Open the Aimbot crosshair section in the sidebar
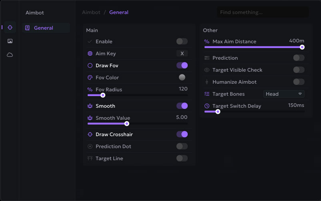Image resolution: width=321 pixels, height=201 pixels. coord(10,27)
